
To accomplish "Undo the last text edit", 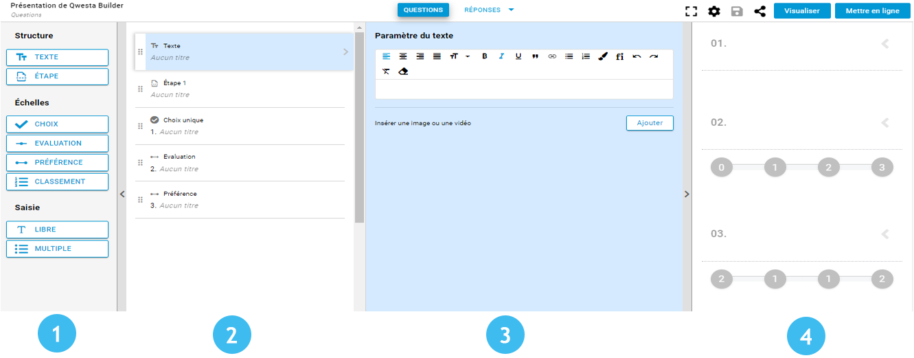I will point(637,56).
